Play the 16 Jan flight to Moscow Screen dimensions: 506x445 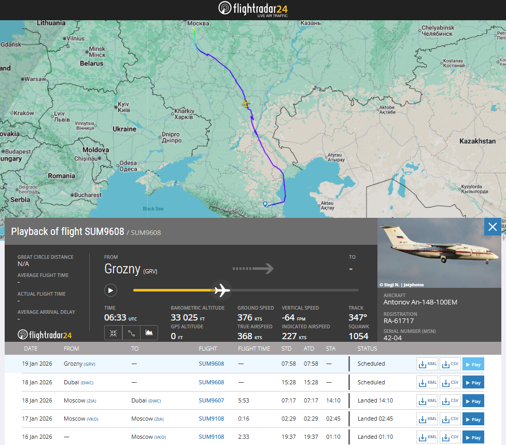[x=473, y=438]
